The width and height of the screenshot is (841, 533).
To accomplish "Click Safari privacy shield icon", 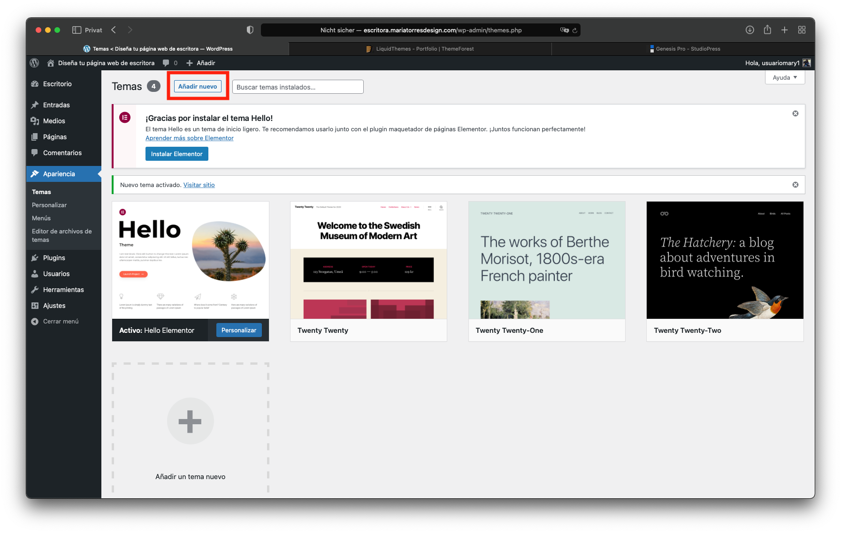I will pyautogui.click(x=250, y=30).
